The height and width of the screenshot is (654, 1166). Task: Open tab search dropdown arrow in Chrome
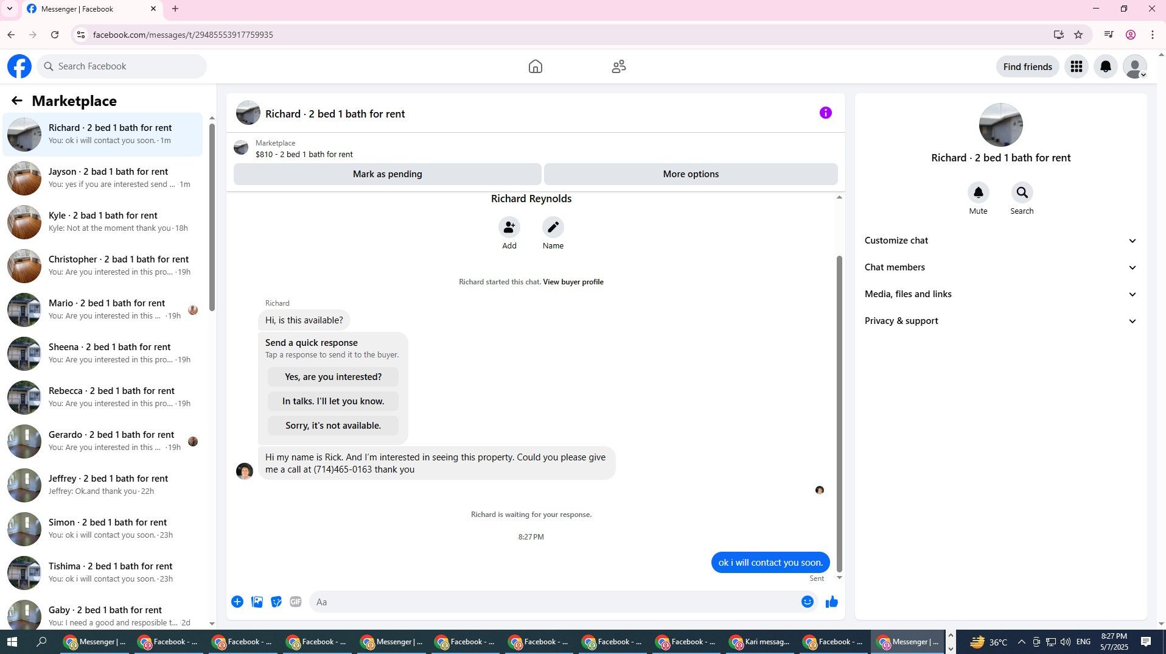pyautogui.click(x=9, y=9)
